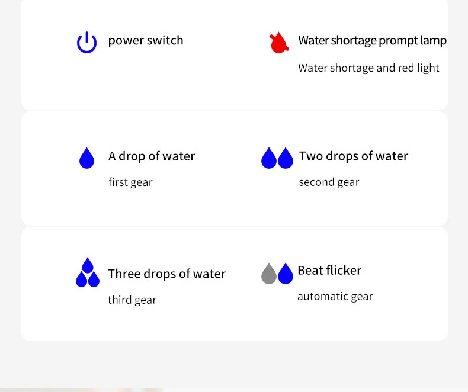Click the top drop of three-drops icon
Viewport: 468px width, 392px height.
click(x=88, y=265)
